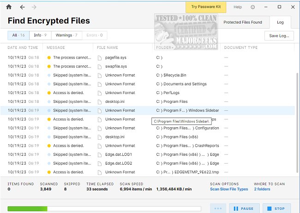Select the pagefile.sys file name
This screenshot has height=213, width=300.
116,58
